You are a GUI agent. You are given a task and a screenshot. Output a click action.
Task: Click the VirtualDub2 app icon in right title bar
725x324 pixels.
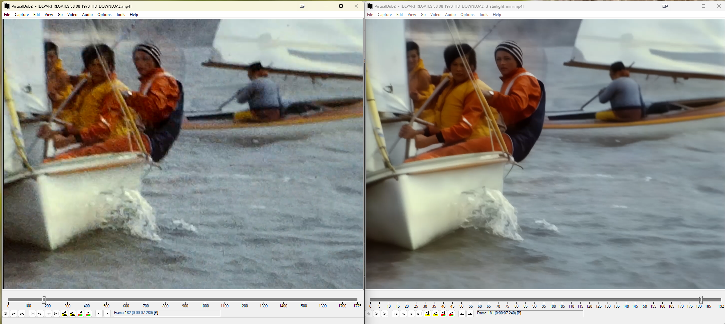(x=370, y=6)
